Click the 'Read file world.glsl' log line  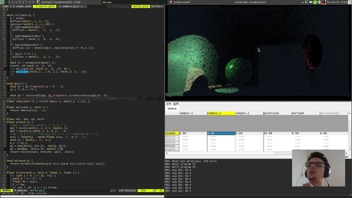pyautogui.click(x=191, y=161)
